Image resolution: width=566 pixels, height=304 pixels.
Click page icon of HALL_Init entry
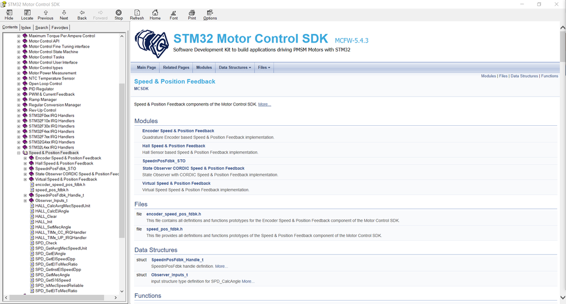click(32, 222)
